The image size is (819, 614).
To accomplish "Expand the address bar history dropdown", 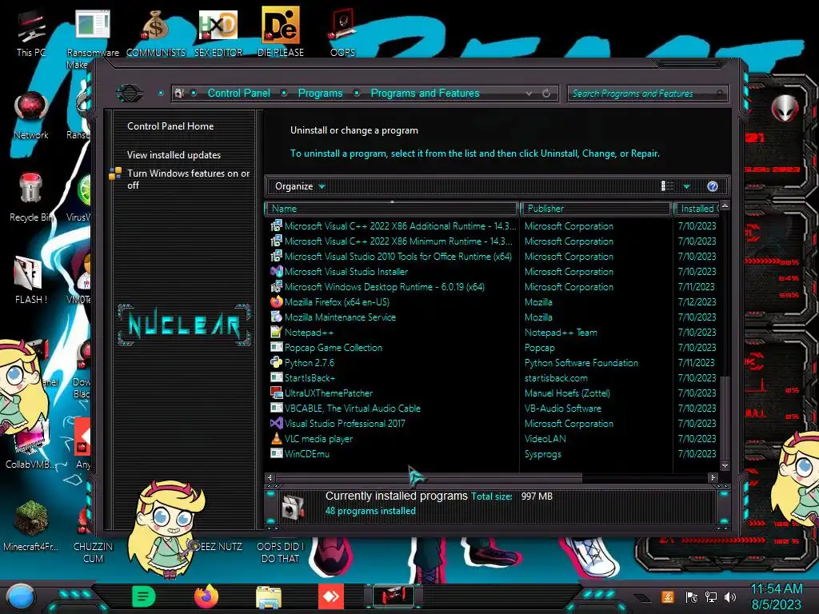I will coord(529,93).
